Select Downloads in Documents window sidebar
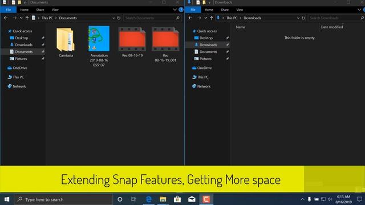This screenshot has height=205, width=365. coord(24,45)
